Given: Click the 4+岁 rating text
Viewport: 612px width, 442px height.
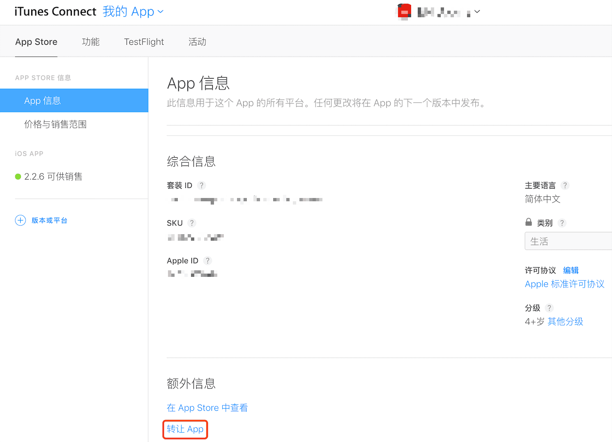Looking at the screenshot, I should [535, 322].
